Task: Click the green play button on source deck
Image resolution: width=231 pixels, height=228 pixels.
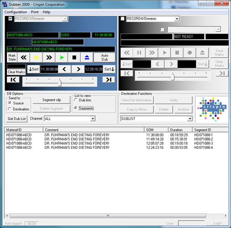Action: point(62,57)
